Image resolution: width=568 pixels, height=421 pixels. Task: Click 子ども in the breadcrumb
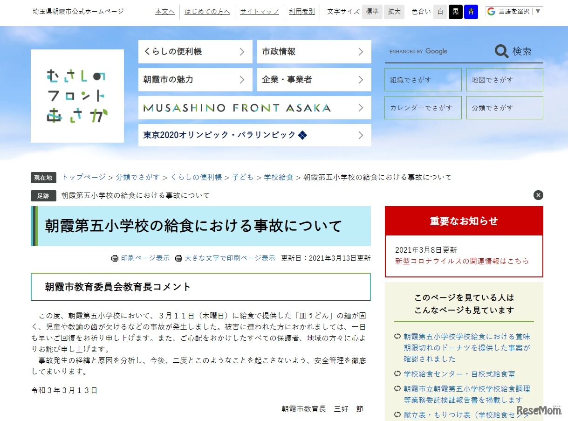pos(243,177)
